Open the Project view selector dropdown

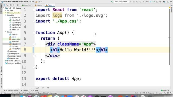[6, 5]
